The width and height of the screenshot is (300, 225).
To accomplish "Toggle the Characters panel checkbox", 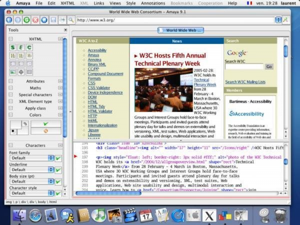I will [x=10, y=145].
